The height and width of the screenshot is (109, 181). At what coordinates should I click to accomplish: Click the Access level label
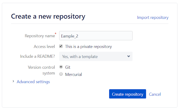click(44, 46)
